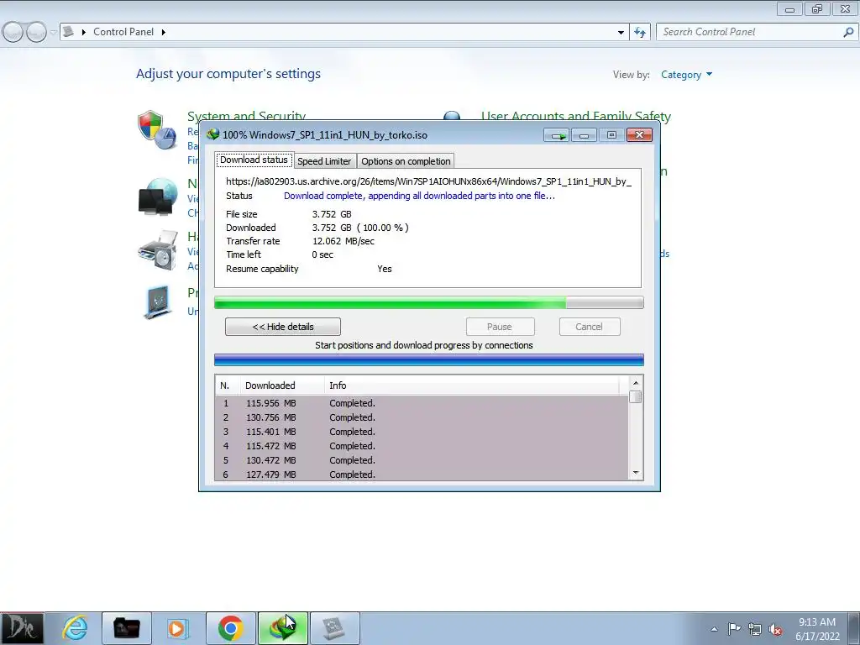Click the IDM icon in the download title bar
The image size is (860, 645).
coord(212,134)
